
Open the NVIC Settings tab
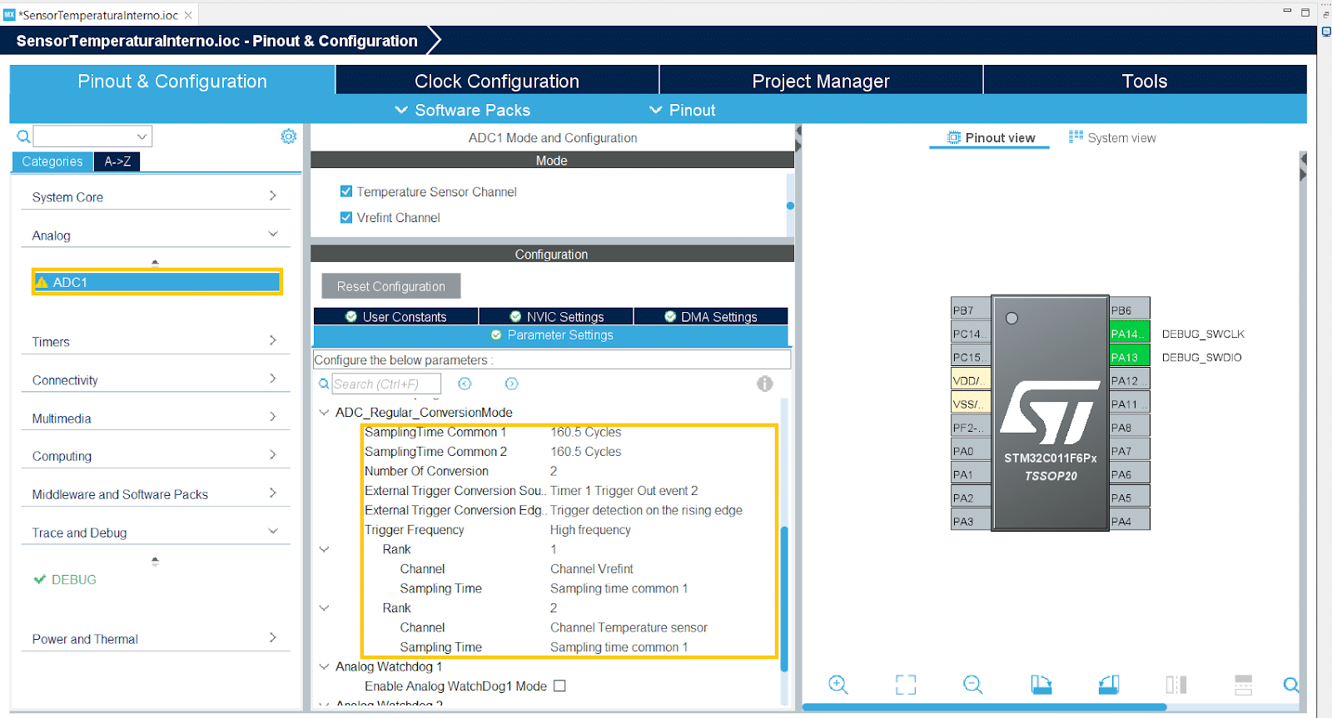(x=556, y=316)
